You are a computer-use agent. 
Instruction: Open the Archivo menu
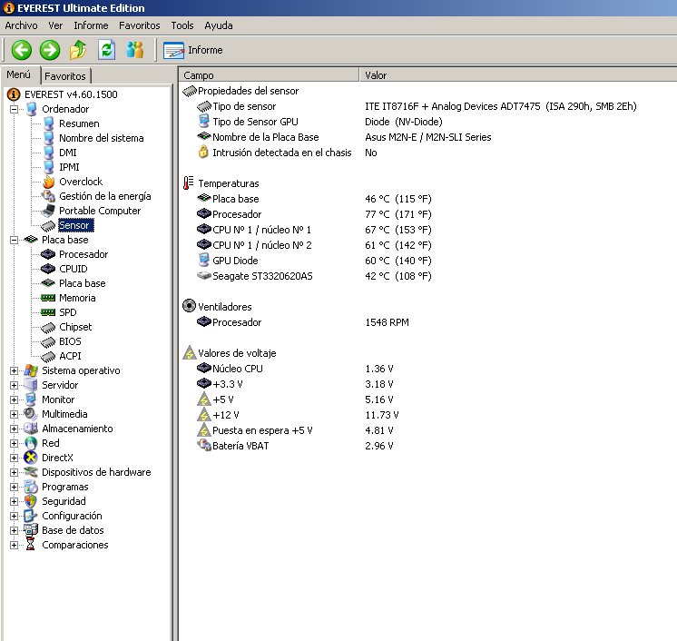click(21, 25)
